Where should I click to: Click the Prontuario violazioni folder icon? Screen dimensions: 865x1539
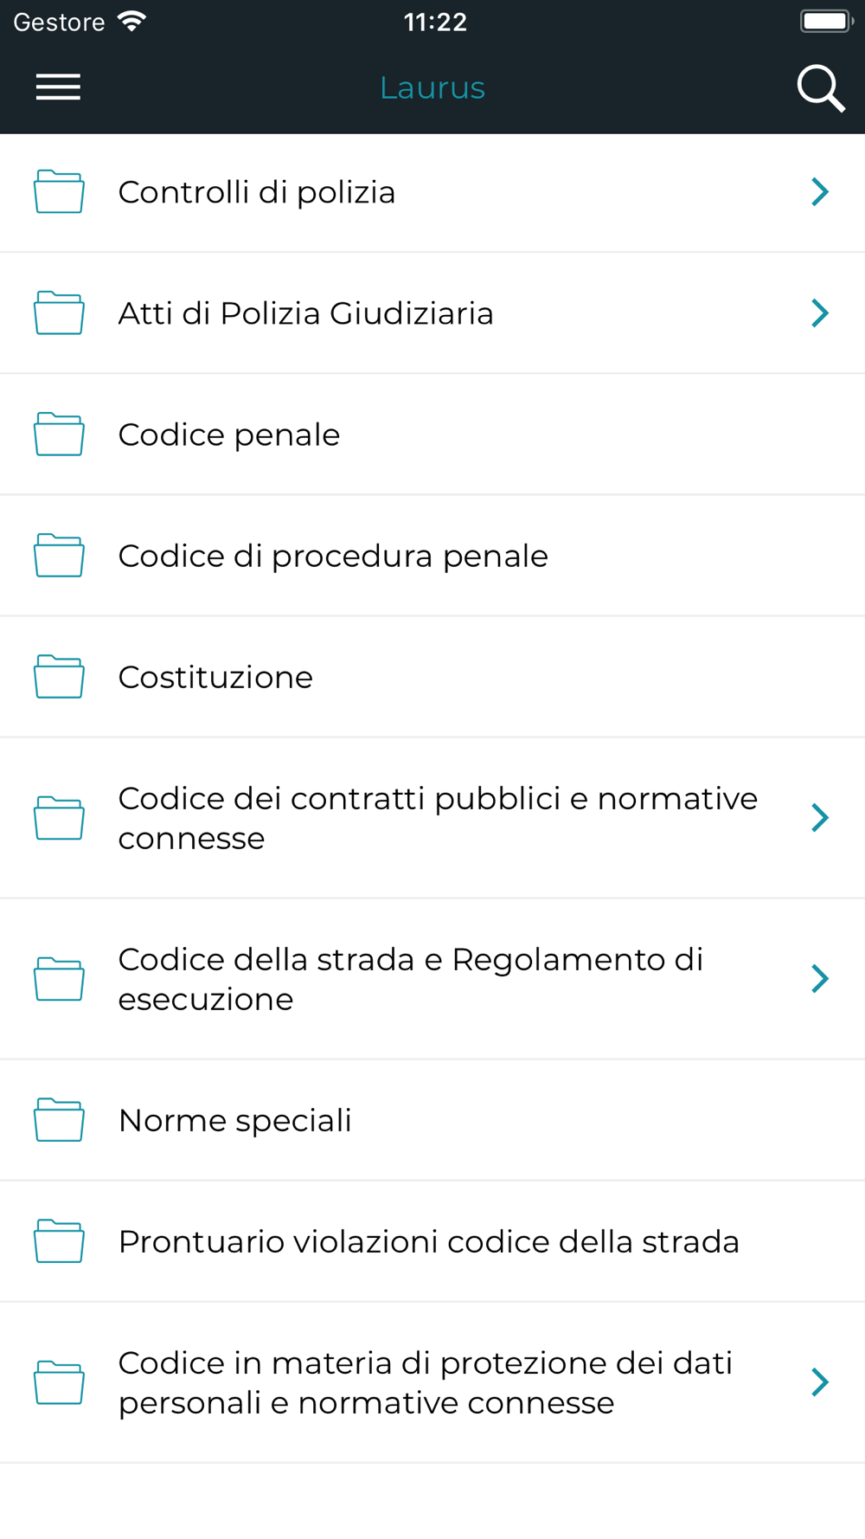(59, 1240)
